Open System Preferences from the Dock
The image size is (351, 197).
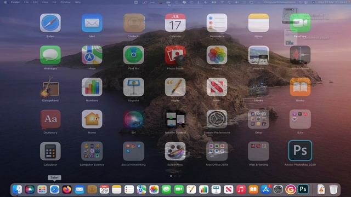278,190
